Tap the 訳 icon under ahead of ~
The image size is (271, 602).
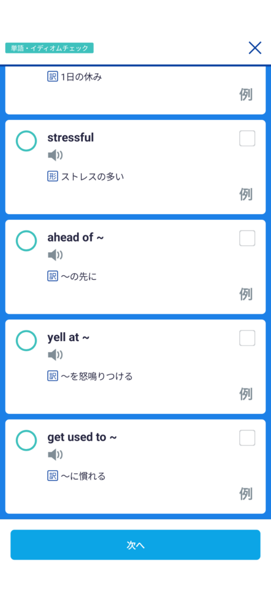[x=52, y=276]
